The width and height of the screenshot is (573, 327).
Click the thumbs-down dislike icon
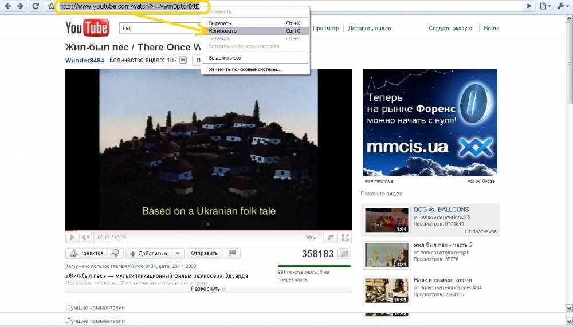point(116,253)
